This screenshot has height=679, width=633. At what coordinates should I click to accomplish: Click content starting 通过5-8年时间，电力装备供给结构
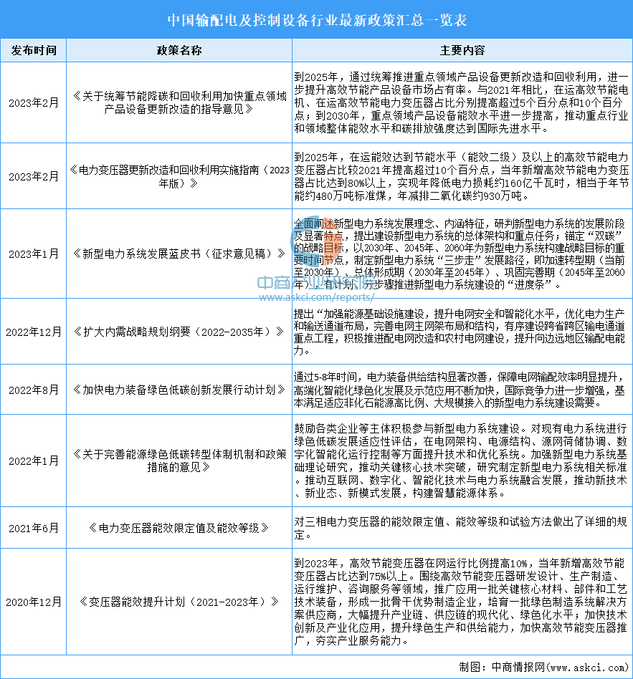(x=460, y=390)
